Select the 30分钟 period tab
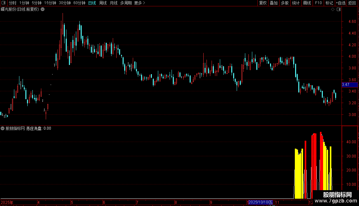 65,3
